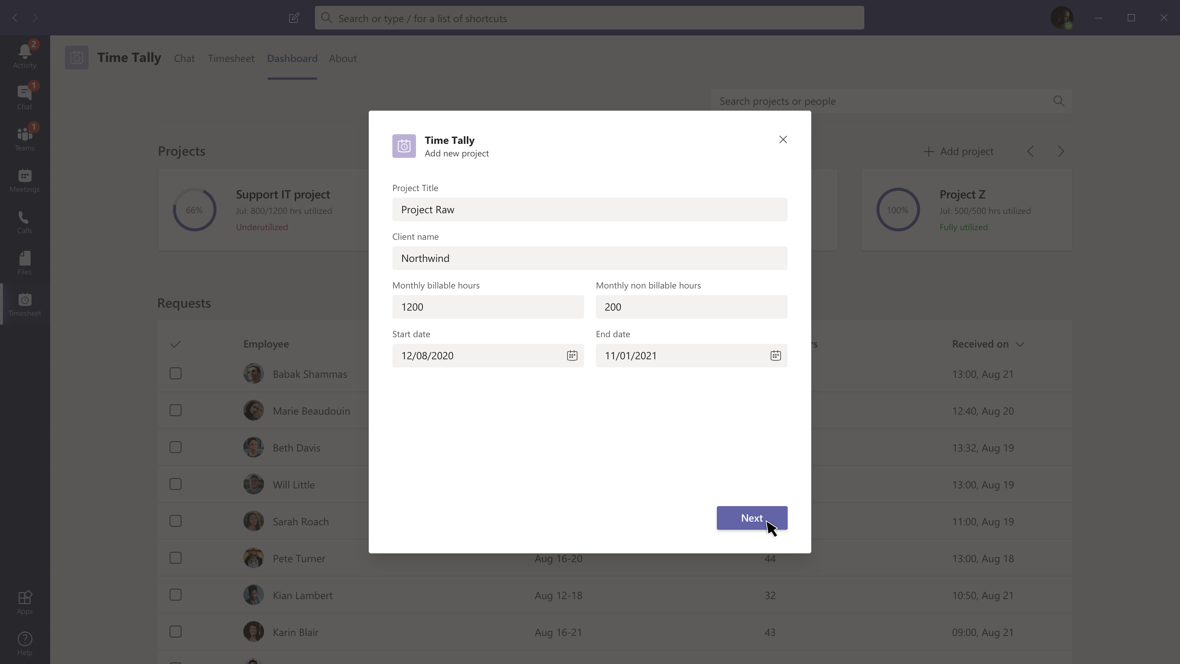Viewport: 1180px width, 664px height.
Task: Click the search magnifier in projects search
Action: (x=1059, y=101)
